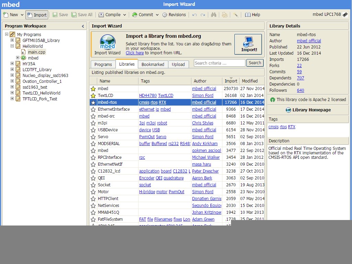The width and height of the screenshot is (352, 264).
Task: Click the binoculars Find icon
Action: [x=213, y=15]
